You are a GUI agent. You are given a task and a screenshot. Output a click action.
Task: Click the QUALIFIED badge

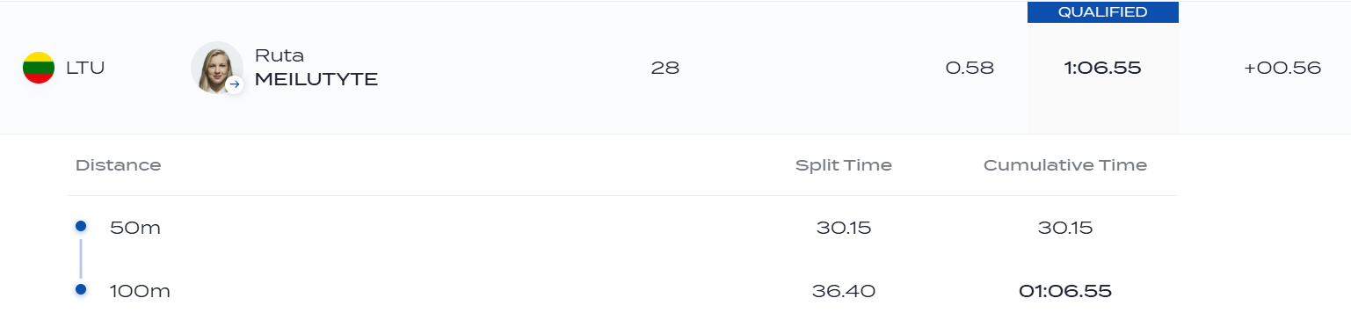pos(1103,12)
